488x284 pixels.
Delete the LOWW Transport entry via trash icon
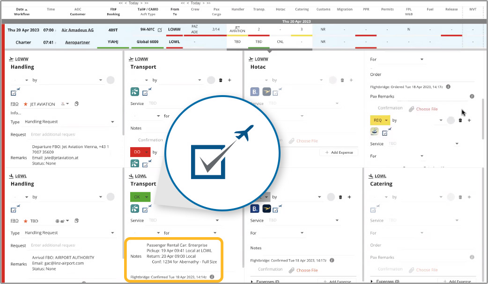(221, 80)
